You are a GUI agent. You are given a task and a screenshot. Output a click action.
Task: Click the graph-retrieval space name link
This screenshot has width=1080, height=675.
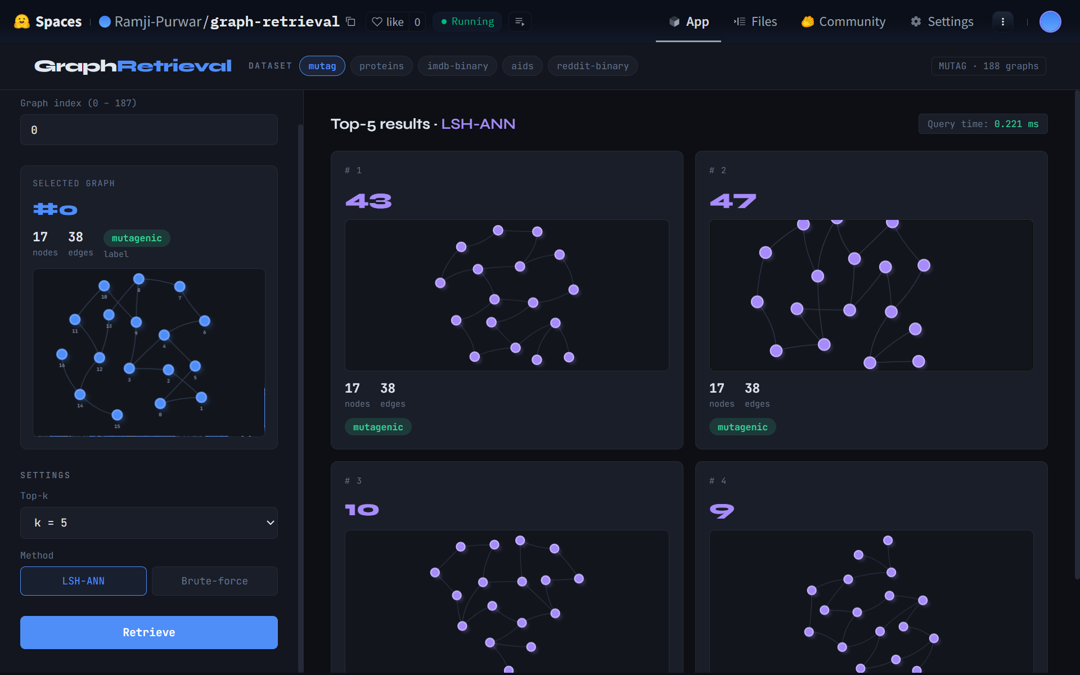pos(275,21)
